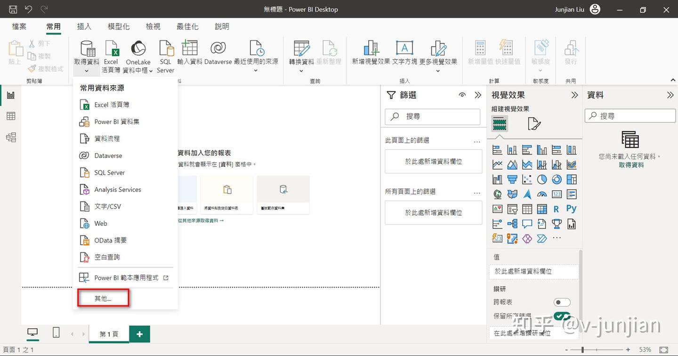
Task: Click the 取得資料 link in 資料 pane
Action: coord(630,164)
